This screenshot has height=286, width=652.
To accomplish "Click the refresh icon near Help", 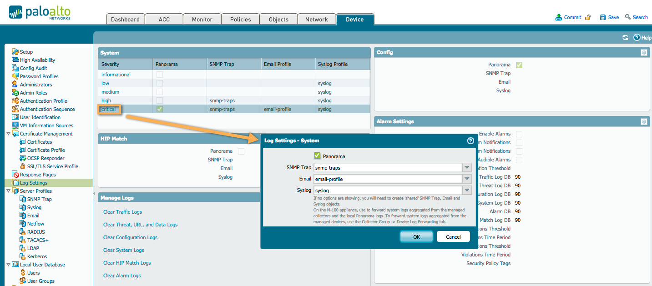I will pyautogui.click(x=625, y=38).
